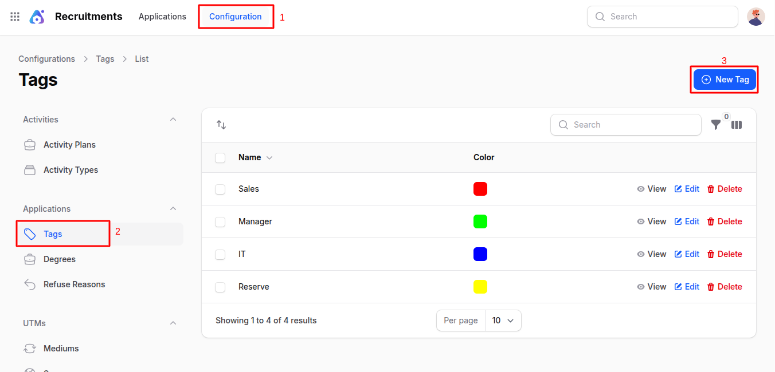775x372 pixels.
Task: Check the checkbox for the Manager row
Action: pos(220,221)
